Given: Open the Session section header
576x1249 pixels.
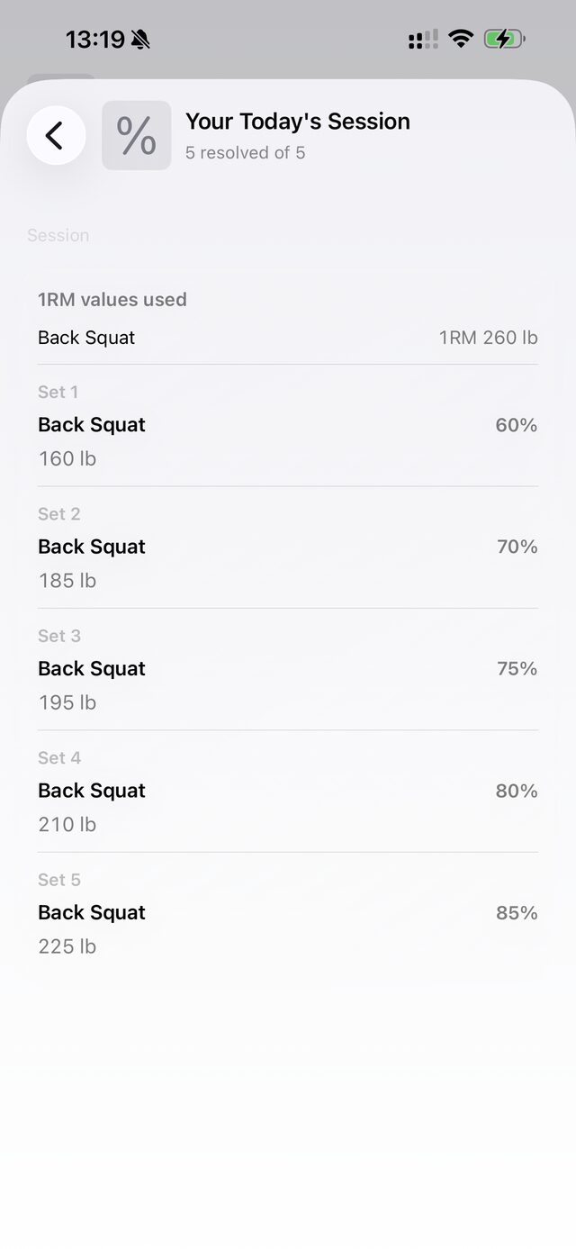Looking at the screenshot, I should [58, 235].
